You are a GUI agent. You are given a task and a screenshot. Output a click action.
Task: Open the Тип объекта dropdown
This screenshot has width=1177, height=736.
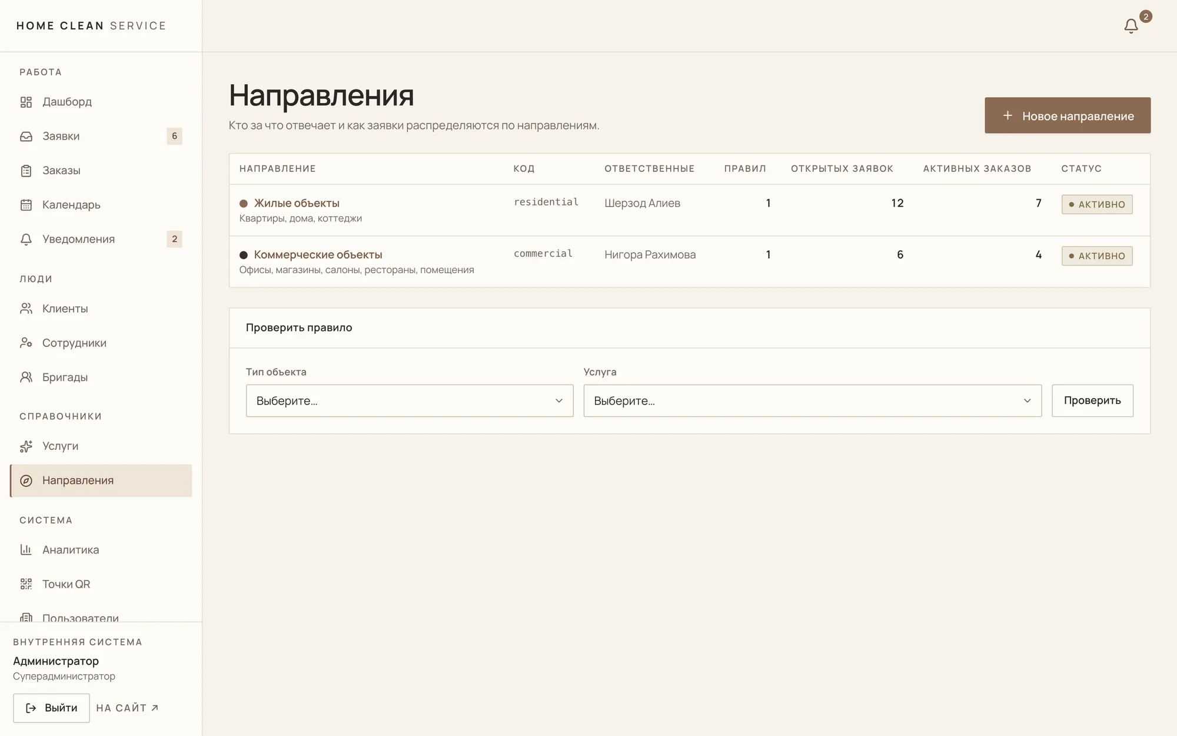click(410, 401)
